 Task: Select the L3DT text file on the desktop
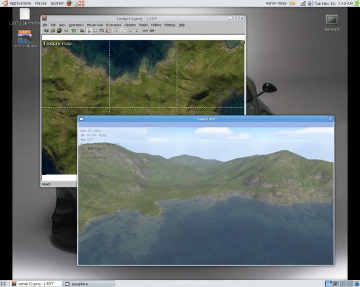25,13
